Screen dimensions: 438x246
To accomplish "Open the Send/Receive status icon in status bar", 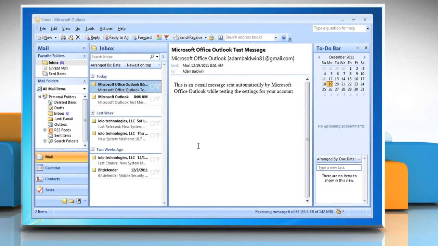I will click(x=339, y=212).
